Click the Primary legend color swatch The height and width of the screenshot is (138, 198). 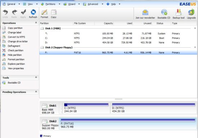[x=41, y=136]
